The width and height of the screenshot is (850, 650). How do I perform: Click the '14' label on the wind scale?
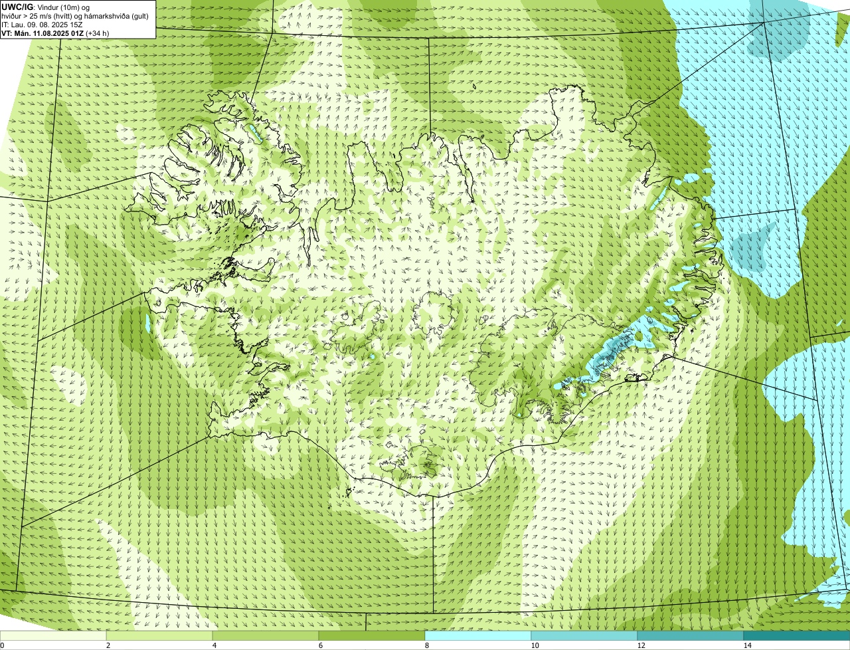(x=747, y=645)
